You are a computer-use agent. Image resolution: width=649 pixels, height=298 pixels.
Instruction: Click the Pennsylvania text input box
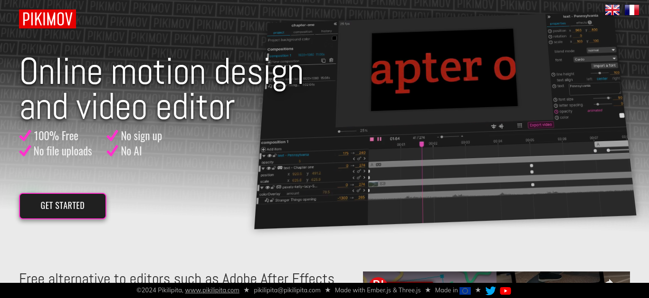595,89
